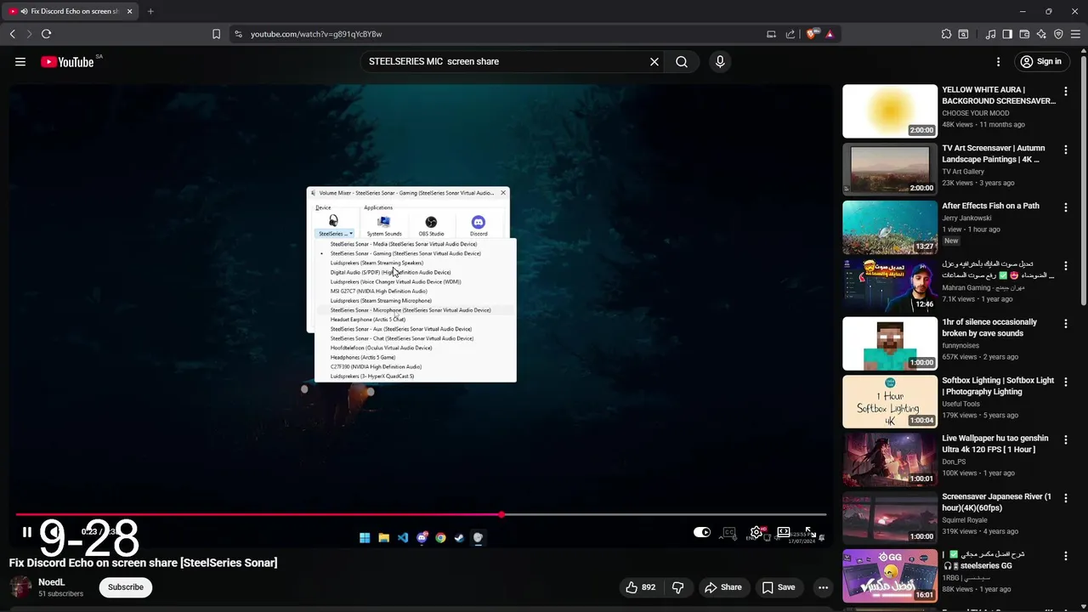The width and height of the screenshot is (1088, 612).
Task: Open the YouTube guide hamburger menu
Action: [20, 61]
